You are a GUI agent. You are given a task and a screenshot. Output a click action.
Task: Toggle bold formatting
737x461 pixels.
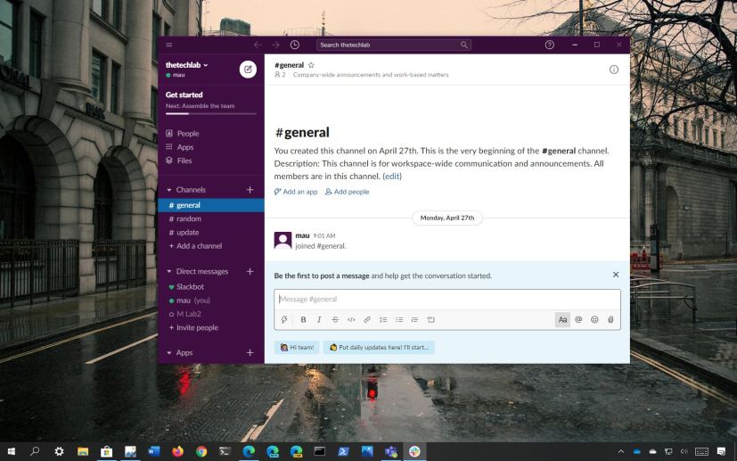click(x=303, y=319)
